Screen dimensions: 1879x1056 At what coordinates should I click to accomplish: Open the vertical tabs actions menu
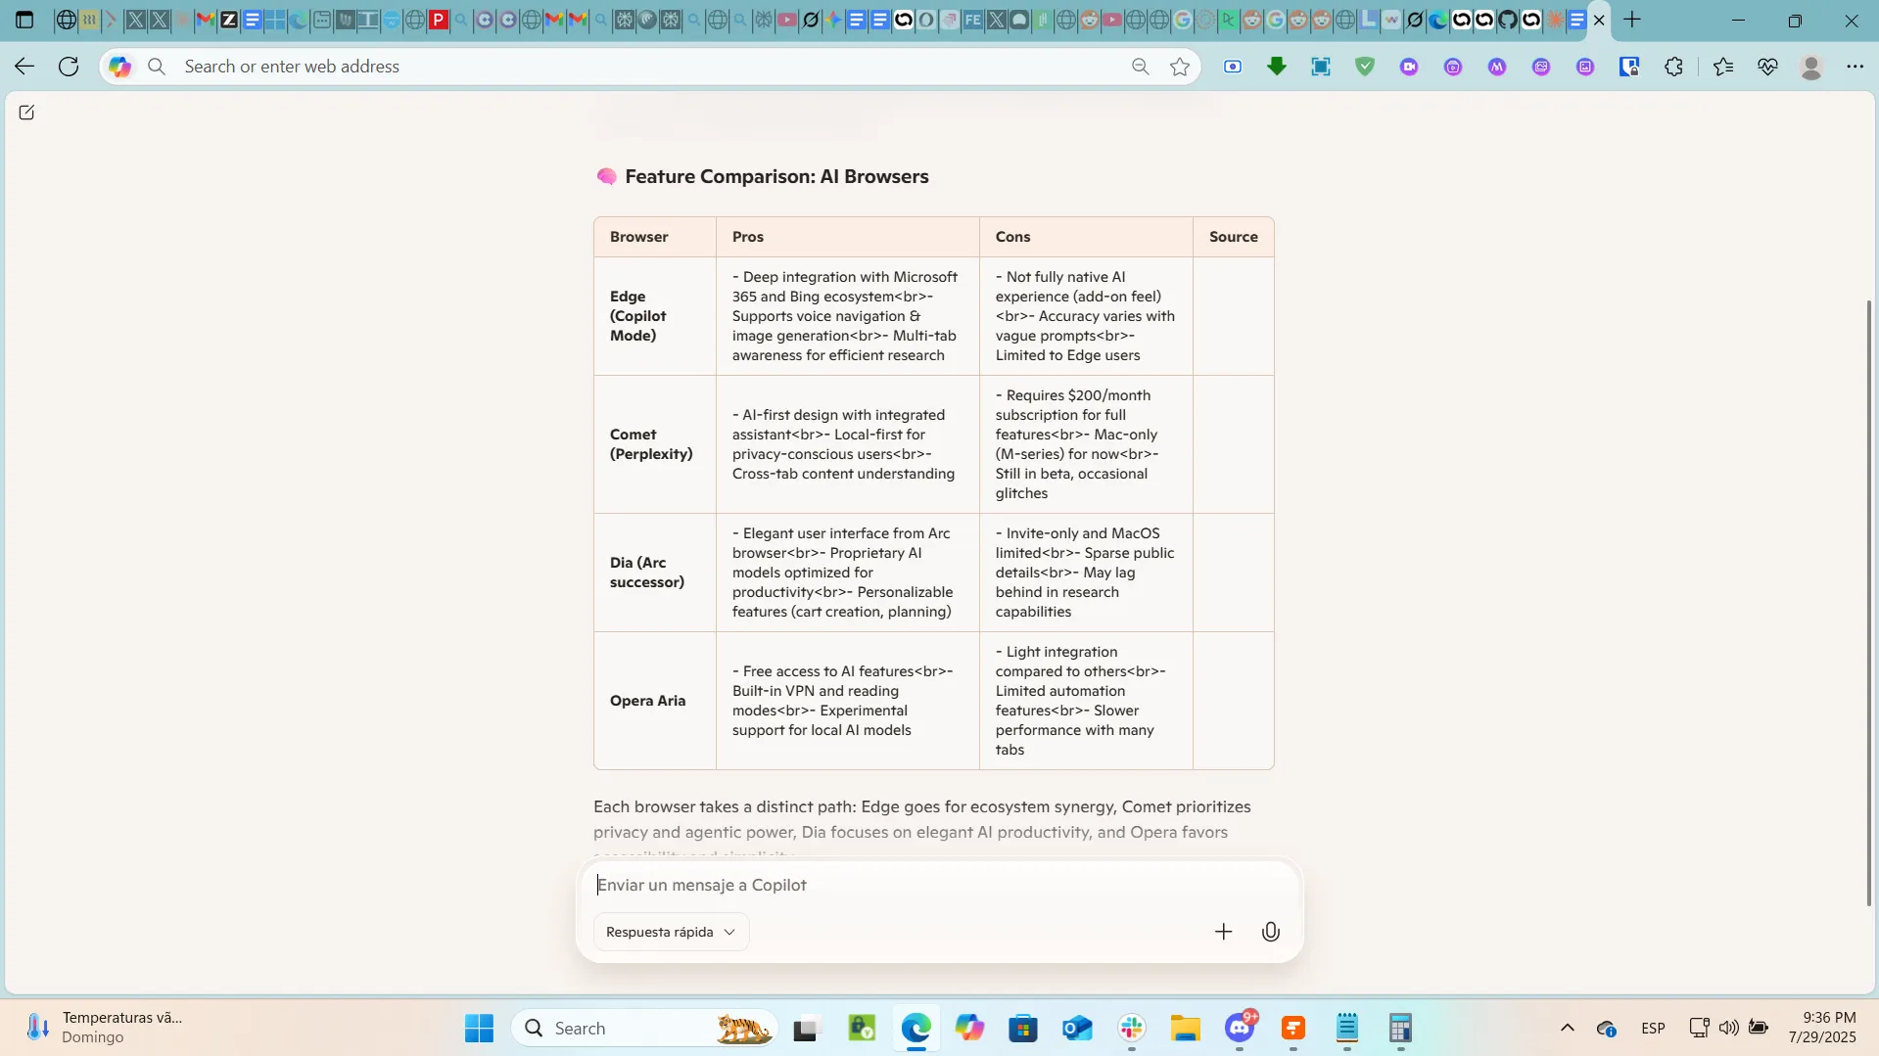(24, 20)
